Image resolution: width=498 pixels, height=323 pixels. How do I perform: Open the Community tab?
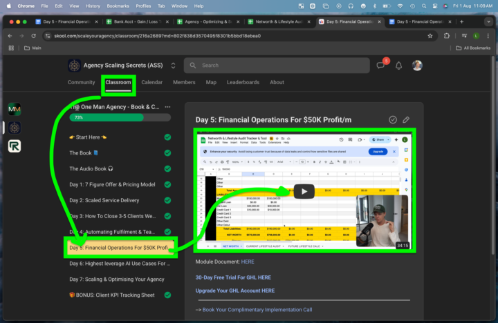82,82
